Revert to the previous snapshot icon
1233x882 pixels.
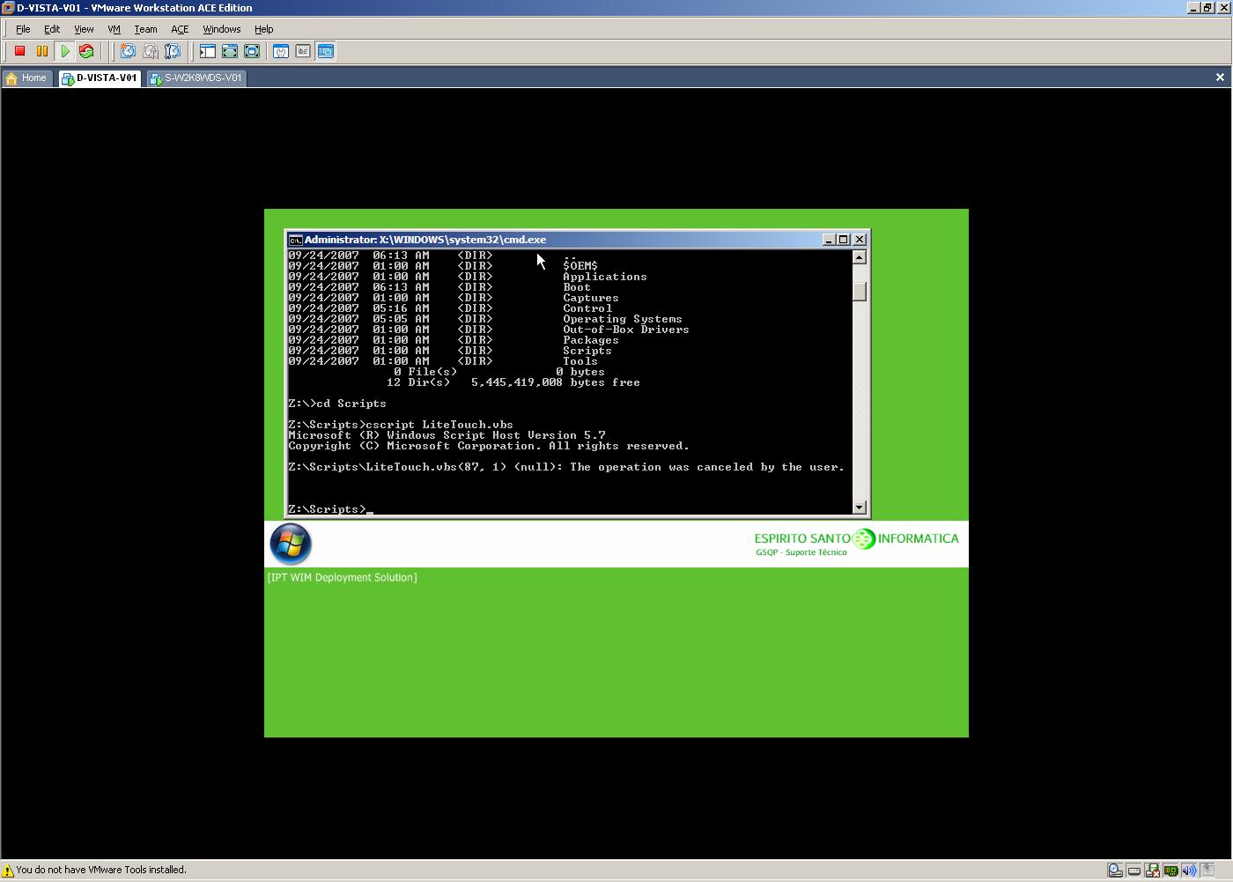click(x=151, y=51)
